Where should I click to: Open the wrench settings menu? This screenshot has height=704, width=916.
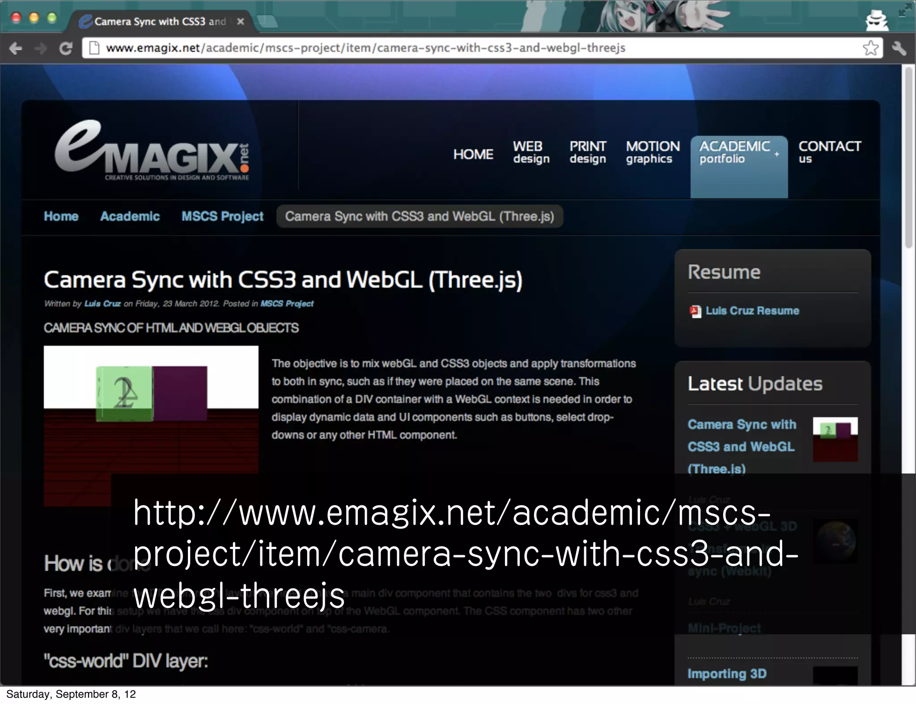click(899, 48)
